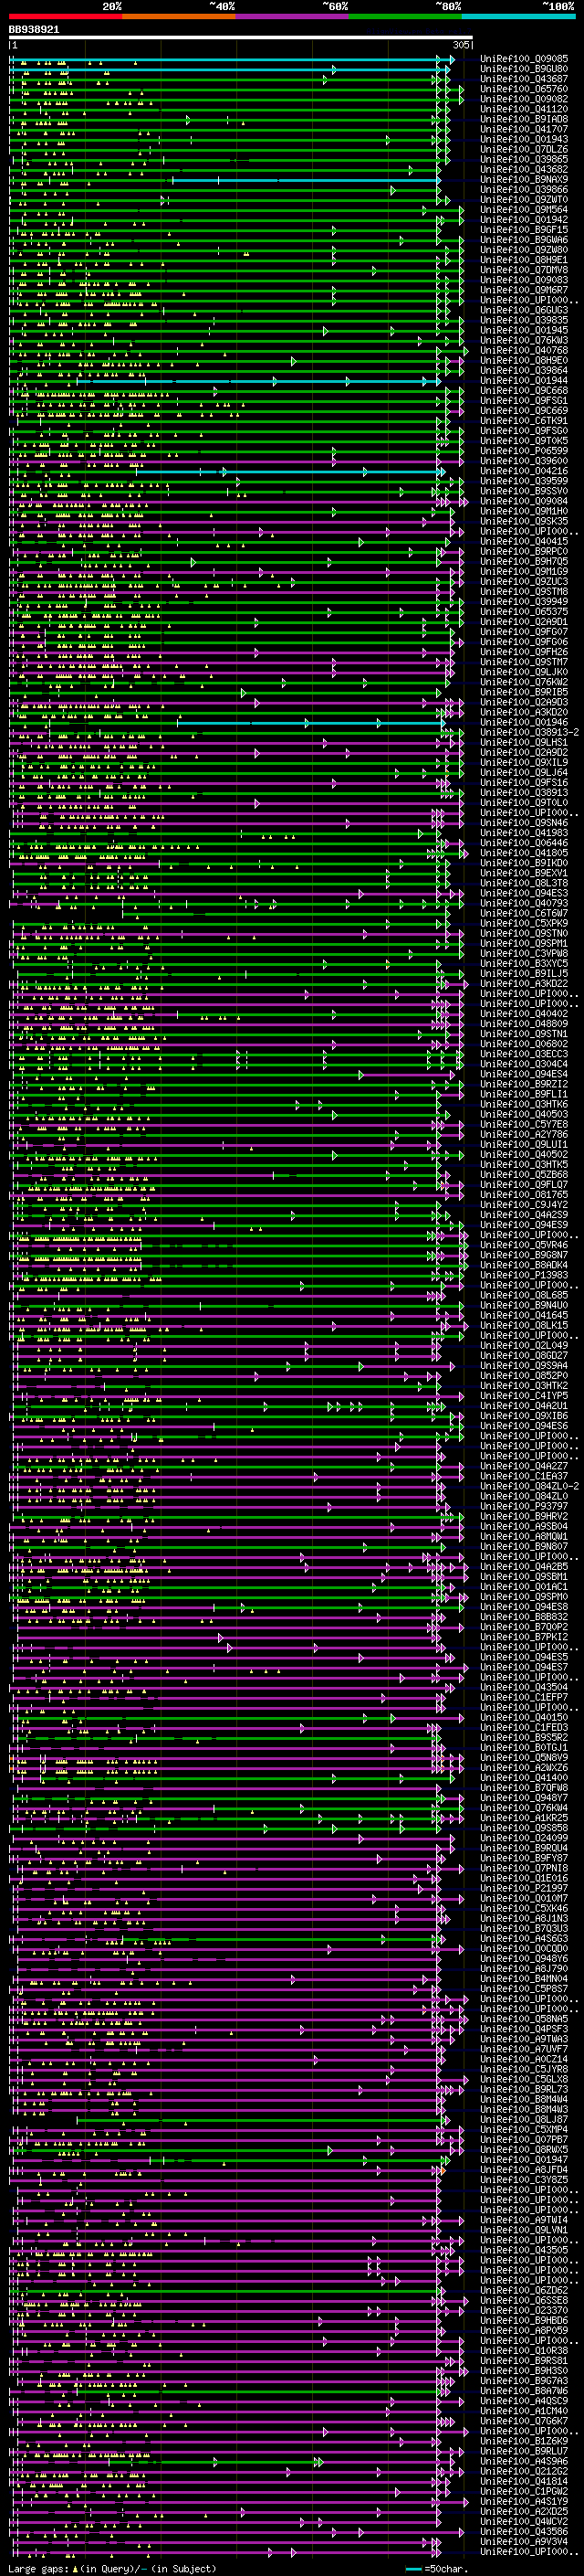Select the UniRef100_B9GF15 label
Image resolution: width=584 pixels, height=2576 pixels.
pos(524,230)
